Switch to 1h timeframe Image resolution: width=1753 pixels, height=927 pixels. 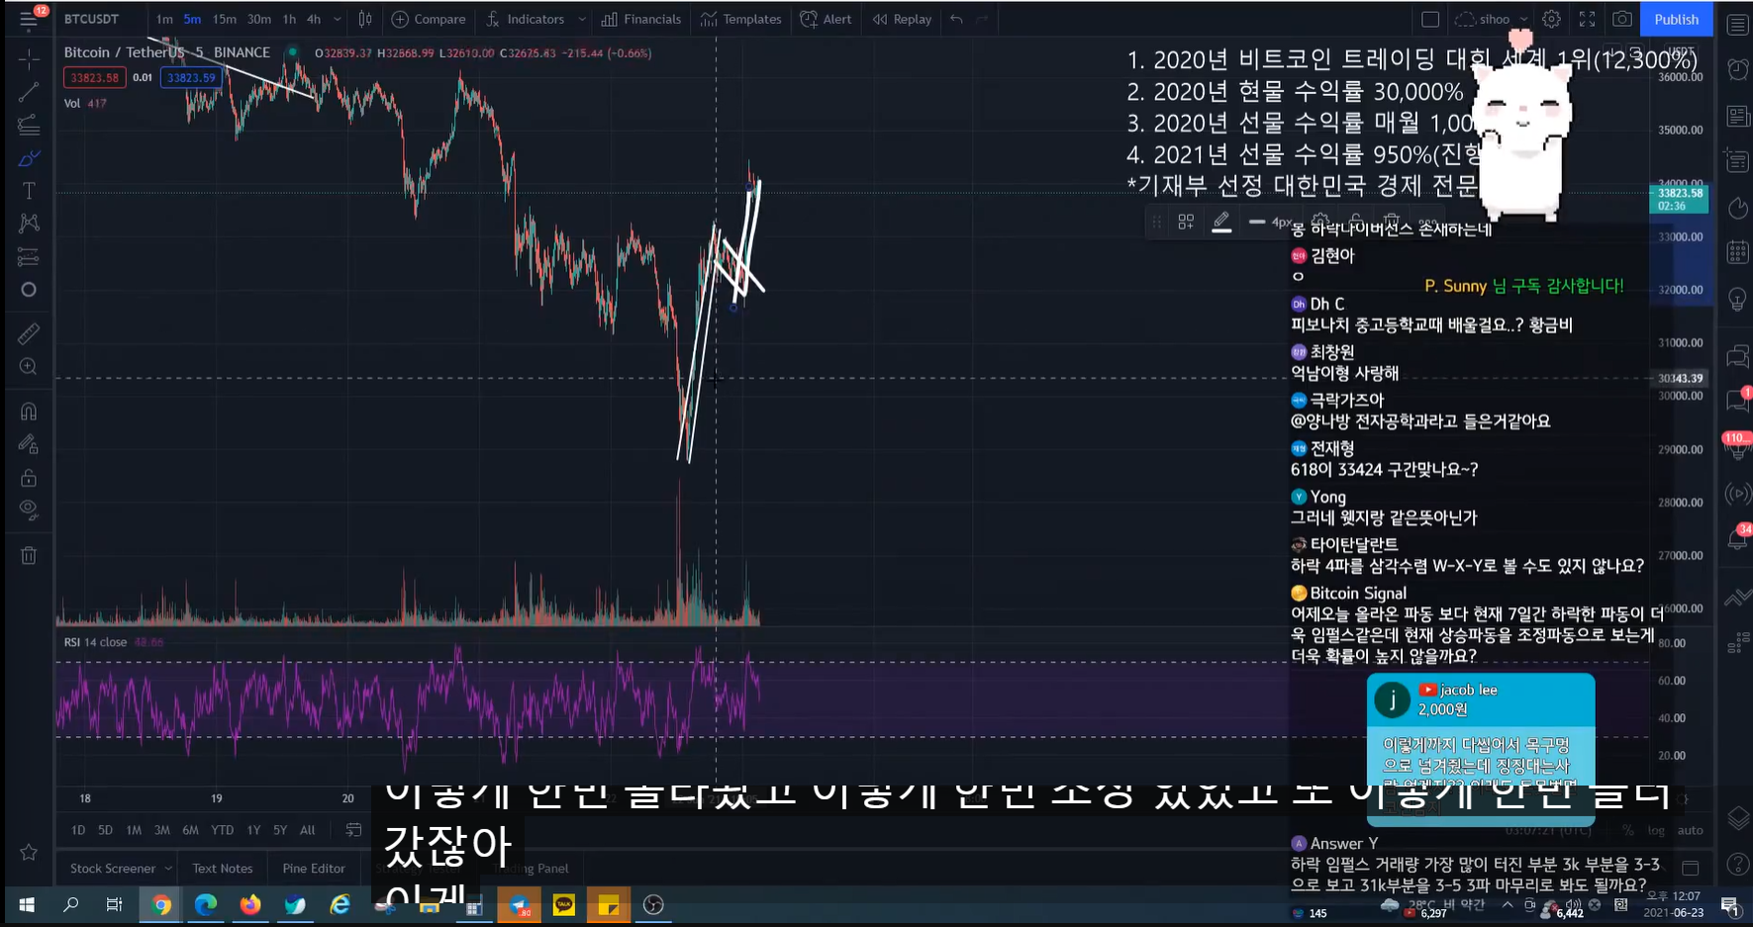(289, 19)
